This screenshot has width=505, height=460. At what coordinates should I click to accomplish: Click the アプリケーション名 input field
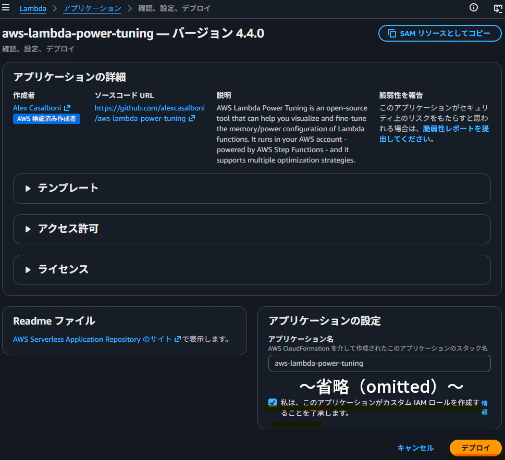point(379,363)
